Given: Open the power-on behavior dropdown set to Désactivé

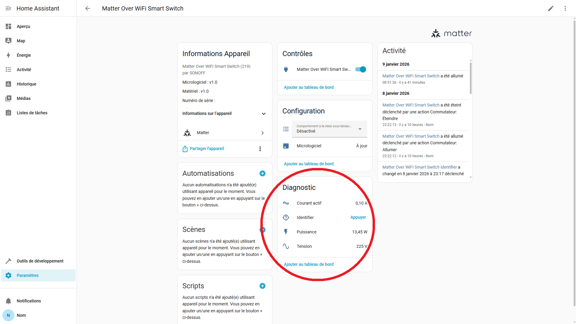Looking at the screenshot, I should 329,129.
